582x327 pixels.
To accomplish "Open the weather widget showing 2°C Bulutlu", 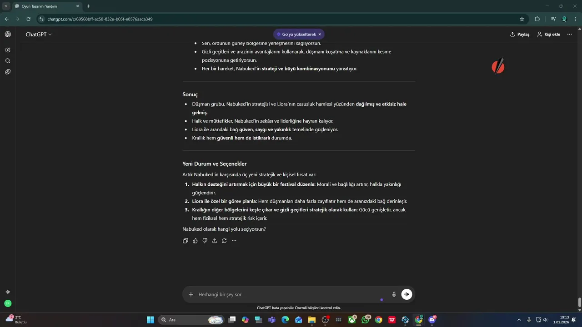I will pyautogui.click(x=16, y=319).
